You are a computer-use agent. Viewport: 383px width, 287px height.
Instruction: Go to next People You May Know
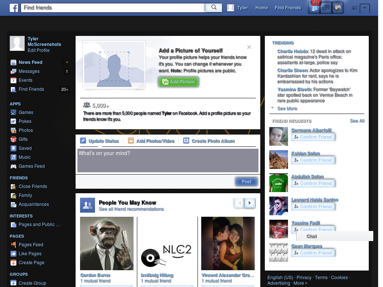(x=250, y=203)
